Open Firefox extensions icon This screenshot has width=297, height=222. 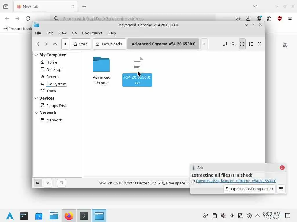tap(269, 18)
